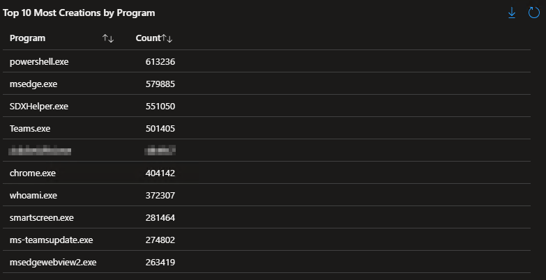This screenshot has width=546, height=280.
Task: Click the blurred program name row
Action: (x=40, y=150)
